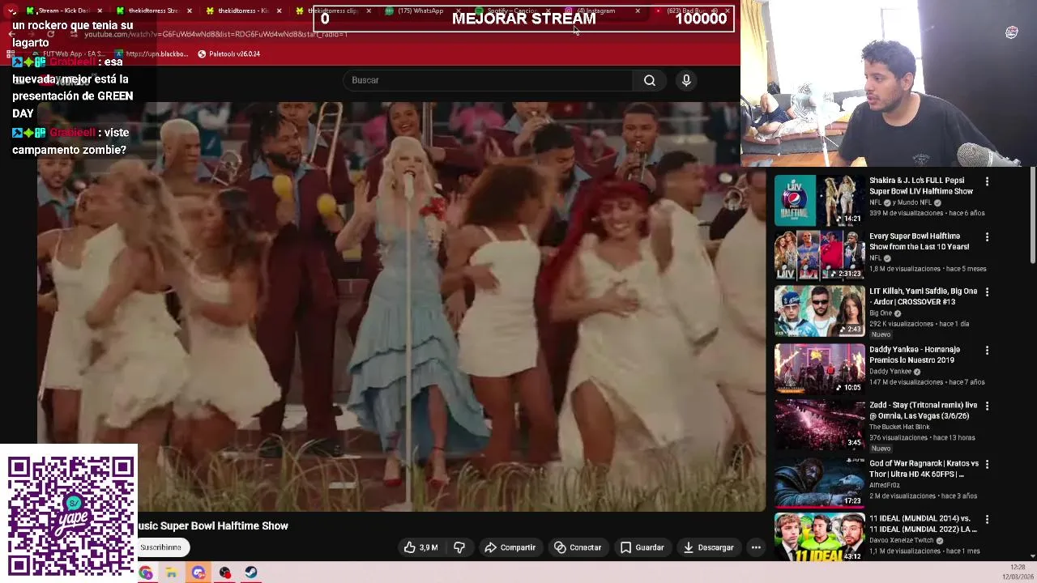
Task: Activate voice search microphone icon
Action: point(686,80)
